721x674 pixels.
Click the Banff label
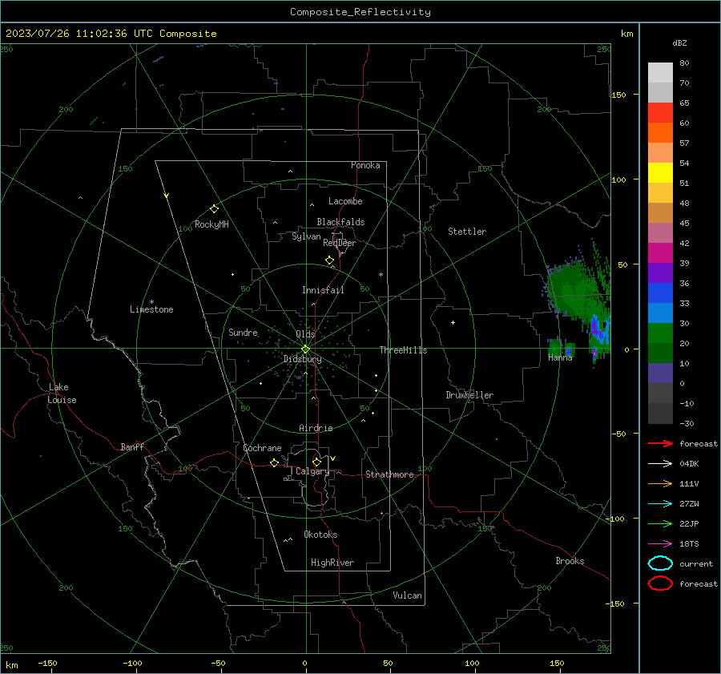[132, 446]
